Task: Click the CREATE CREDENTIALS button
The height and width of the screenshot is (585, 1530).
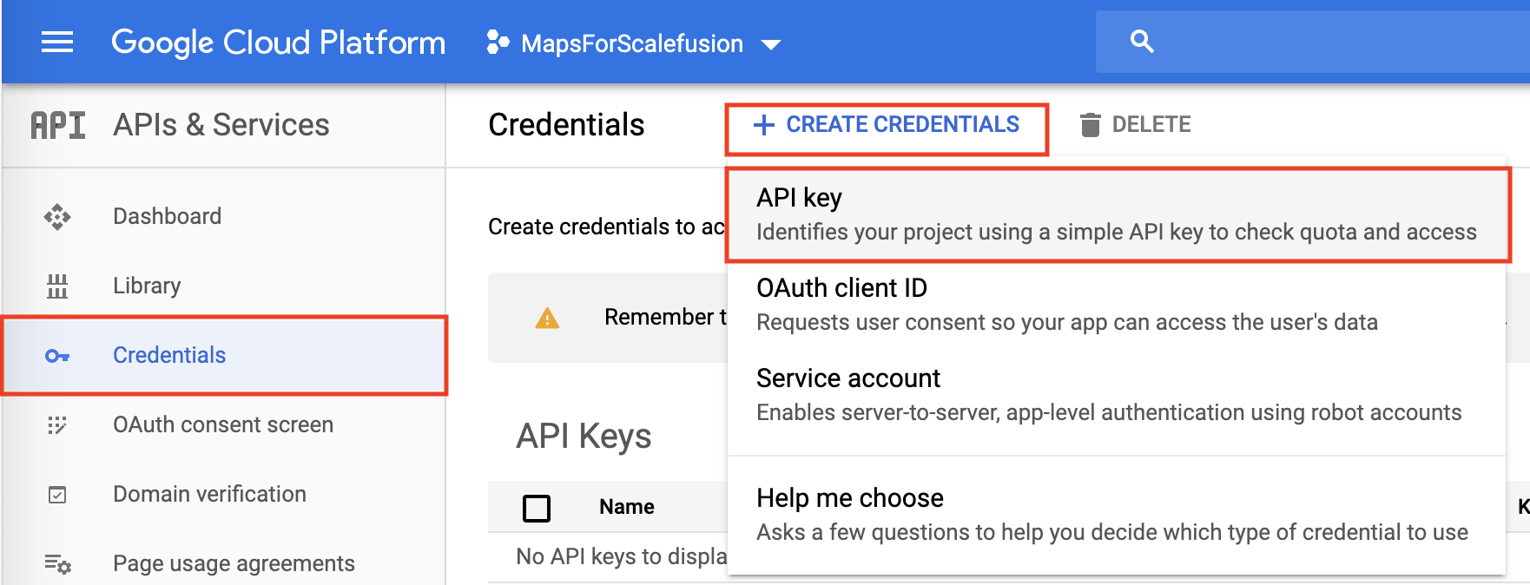Action: coord(887,125)
